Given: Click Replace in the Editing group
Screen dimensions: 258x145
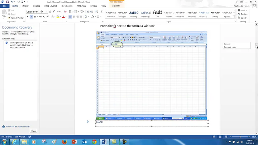Looking at the screenshot, I should [243, 14].
